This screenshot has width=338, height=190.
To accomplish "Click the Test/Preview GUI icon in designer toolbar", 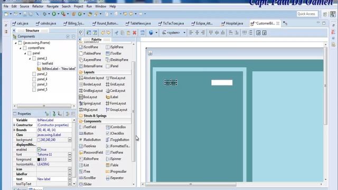I will pyautogui.click(x=81, y=33).
